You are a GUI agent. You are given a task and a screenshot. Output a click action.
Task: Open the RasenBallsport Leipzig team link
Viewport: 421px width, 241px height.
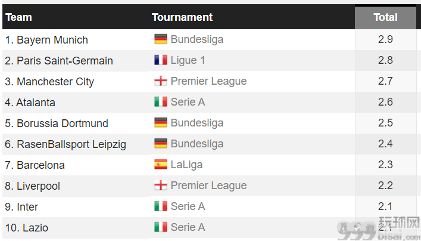coord(71,144)
